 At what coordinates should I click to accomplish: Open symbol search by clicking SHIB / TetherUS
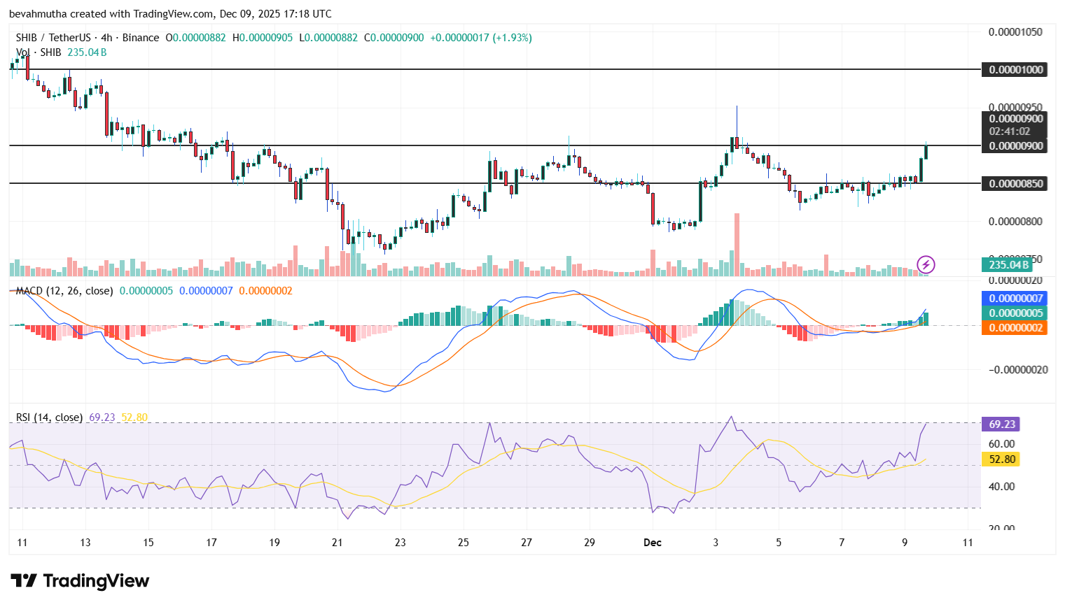(55, 37)
